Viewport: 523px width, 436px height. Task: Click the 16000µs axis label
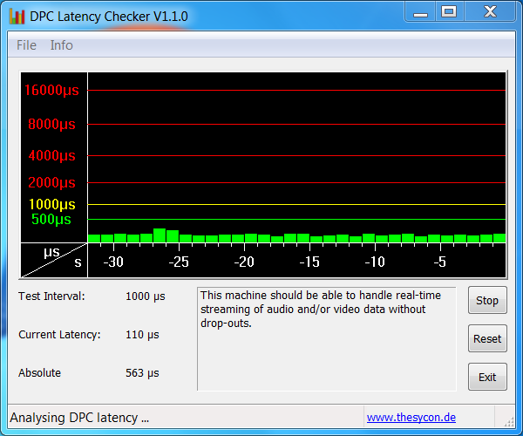coord(51,91)
